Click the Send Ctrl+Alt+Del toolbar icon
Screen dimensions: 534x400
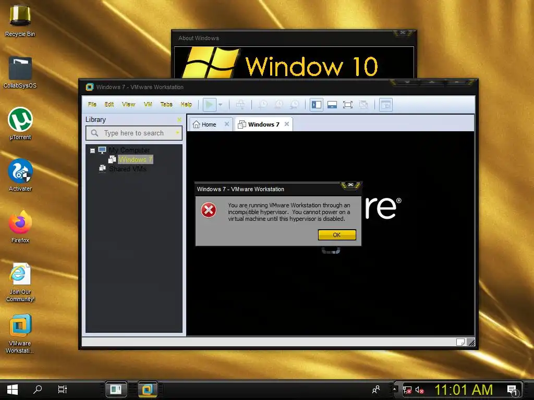[240, 104]
